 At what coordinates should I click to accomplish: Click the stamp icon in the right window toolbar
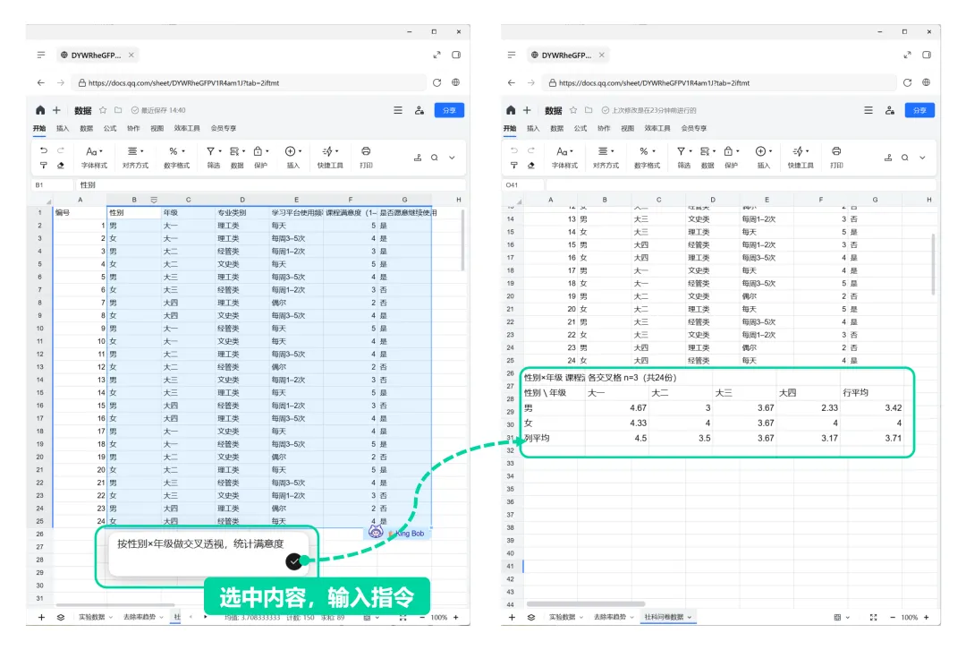click(x=888, y=158)
